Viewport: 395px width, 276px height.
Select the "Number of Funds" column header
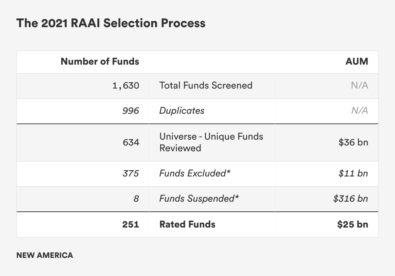[x=100, y=61]
